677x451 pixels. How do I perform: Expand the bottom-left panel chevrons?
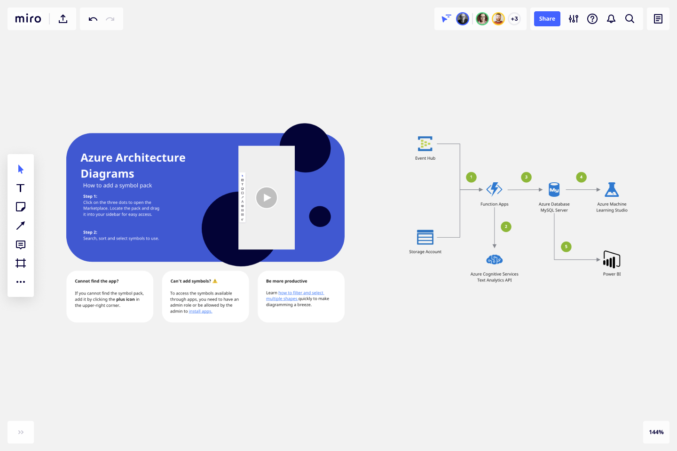pos(21,432)
